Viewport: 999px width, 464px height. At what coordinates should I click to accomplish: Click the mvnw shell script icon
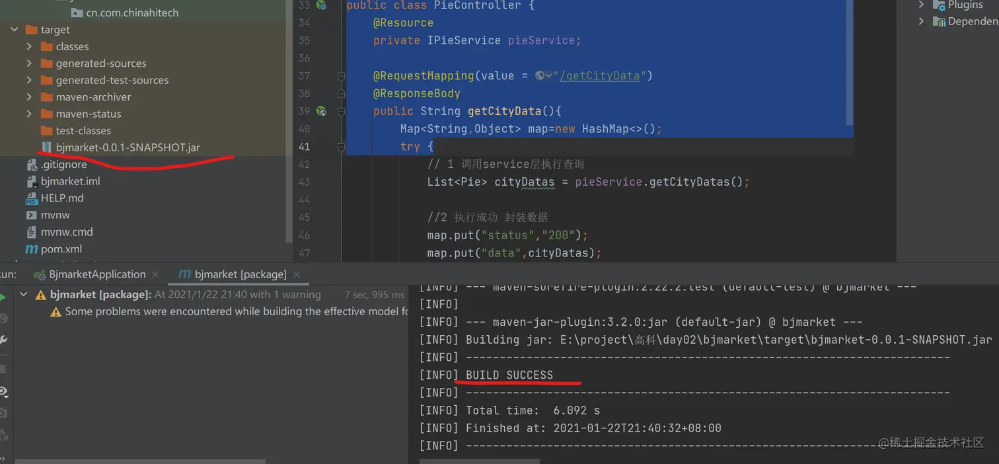[x=31, y=215]
